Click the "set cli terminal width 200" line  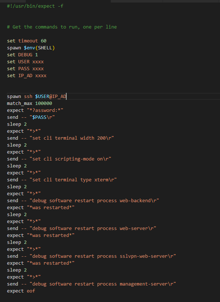point(60,138)
